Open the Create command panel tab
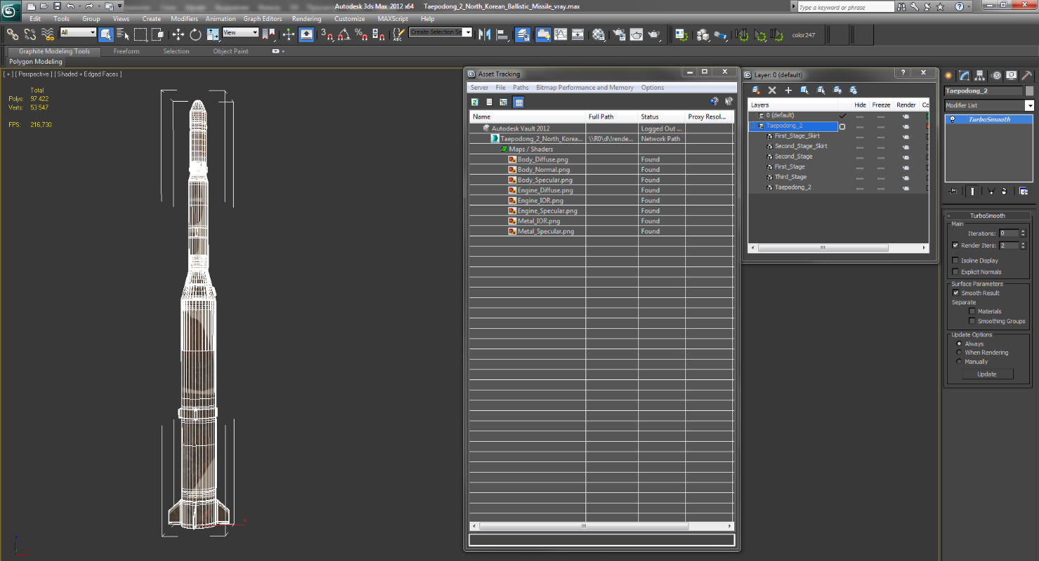Screen dimensions: 1039x561 [949, 76]
